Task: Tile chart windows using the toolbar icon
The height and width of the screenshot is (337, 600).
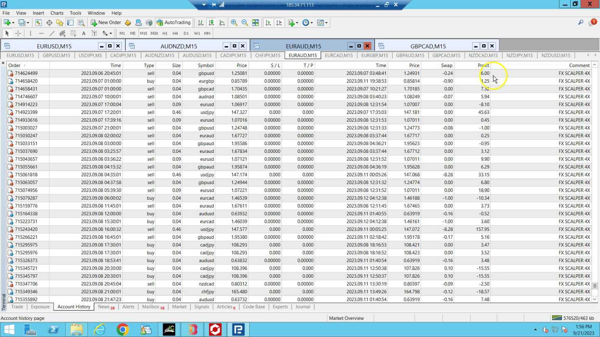Action: [x=255, y=22]
